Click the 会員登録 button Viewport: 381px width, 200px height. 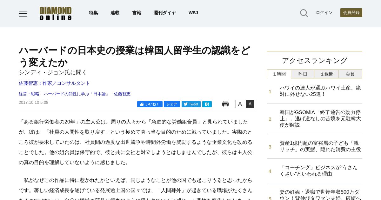(351, 13)
